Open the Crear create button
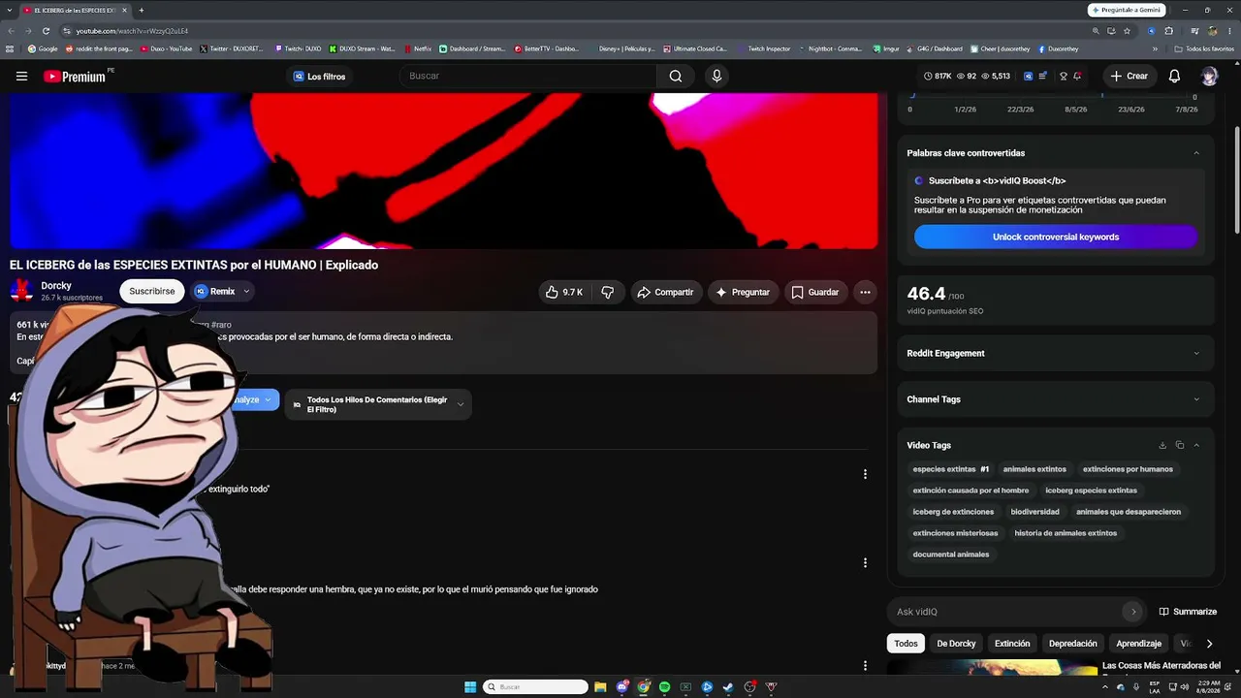This screenshot has height=698, width=1241. point(1130,77)
